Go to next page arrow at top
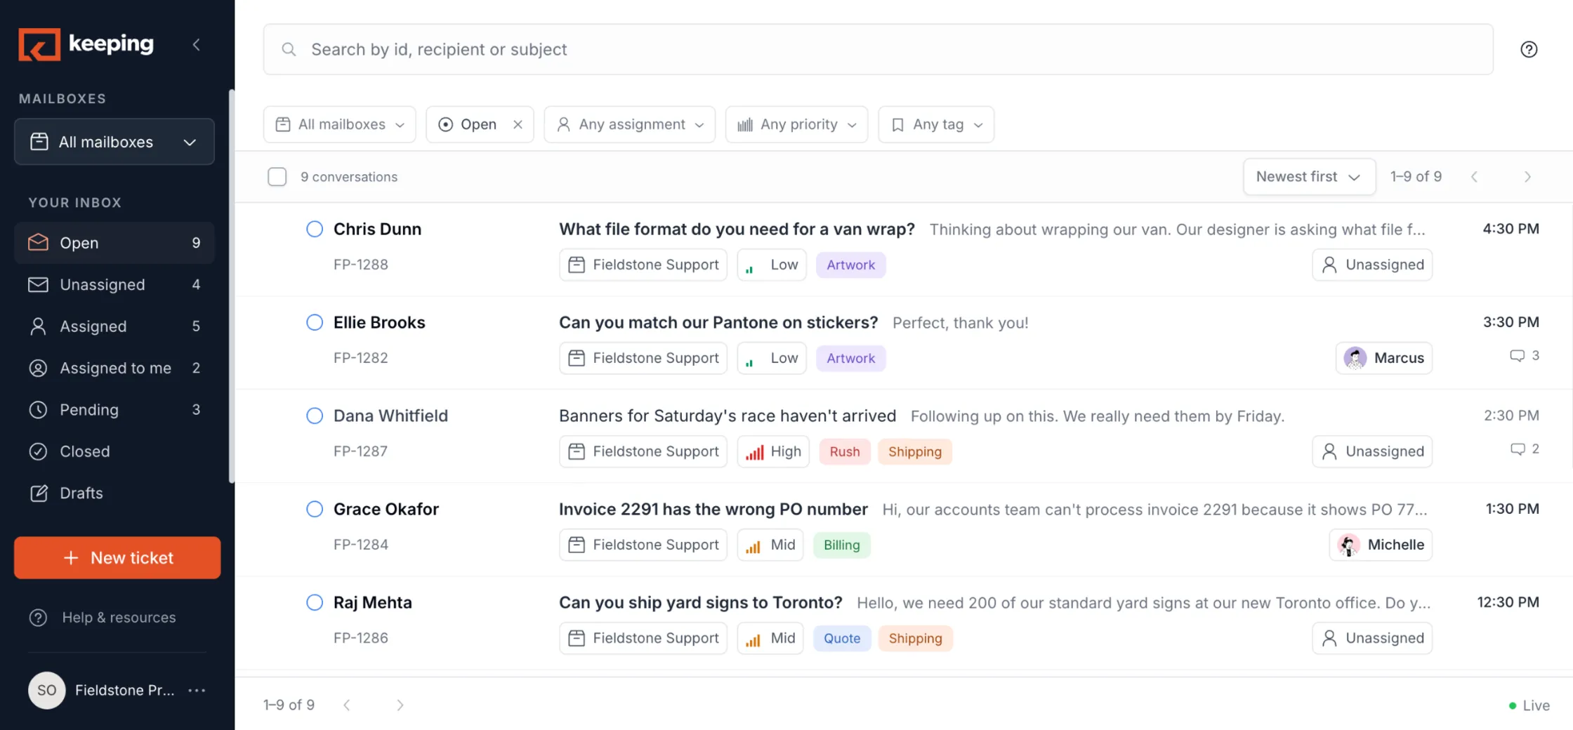 pyautogui.click(x=1527, y=177)
